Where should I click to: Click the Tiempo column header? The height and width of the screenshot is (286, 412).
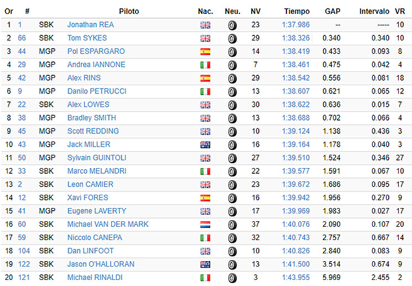297,11
